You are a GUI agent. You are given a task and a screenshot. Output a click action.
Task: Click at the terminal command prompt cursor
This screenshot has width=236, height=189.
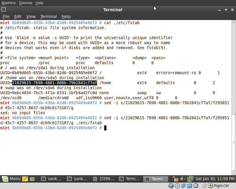[105, 127]
